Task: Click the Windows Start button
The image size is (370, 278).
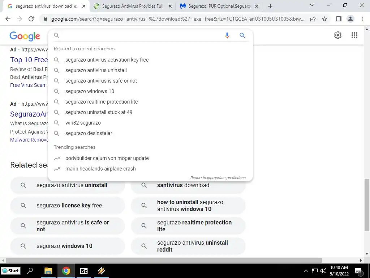Action: pyautogui.click(x=10, y=271)
